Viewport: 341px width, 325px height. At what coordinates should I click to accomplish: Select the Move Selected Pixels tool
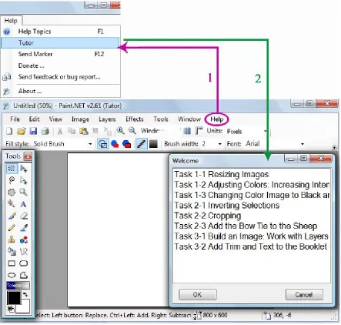point(24,169)
